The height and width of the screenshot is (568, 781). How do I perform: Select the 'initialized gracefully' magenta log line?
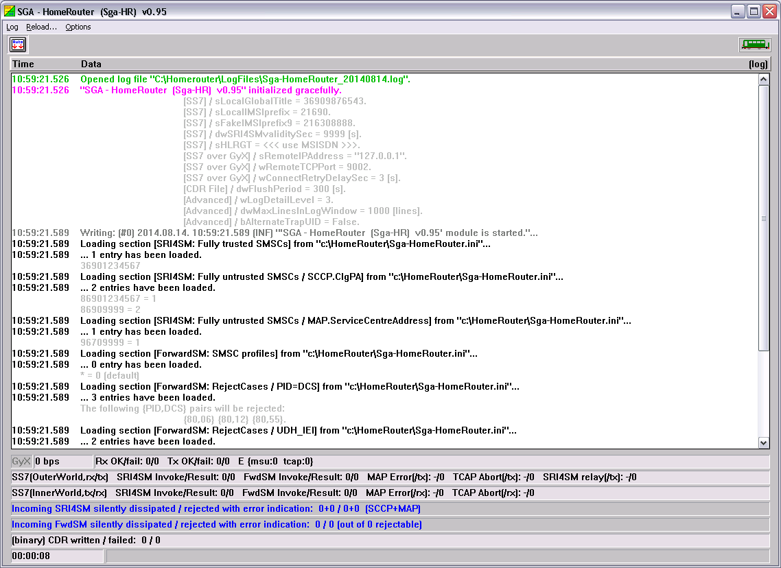(211, 91)
